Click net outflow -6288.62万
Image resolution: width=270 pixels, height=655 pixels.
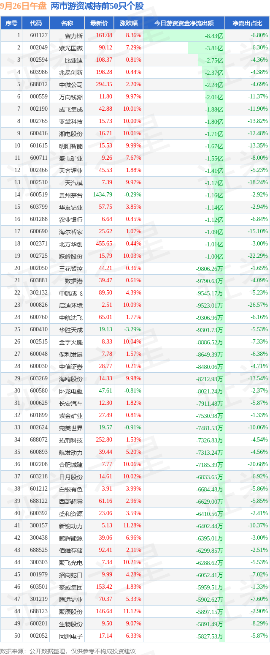pos(210,562)
